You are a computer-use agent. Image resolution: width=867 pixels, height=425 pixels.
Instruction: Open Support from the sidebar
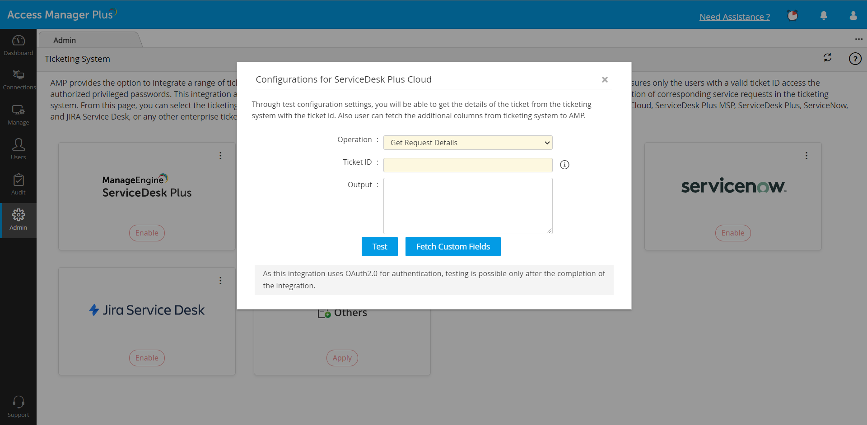click(x=18, y=407)
